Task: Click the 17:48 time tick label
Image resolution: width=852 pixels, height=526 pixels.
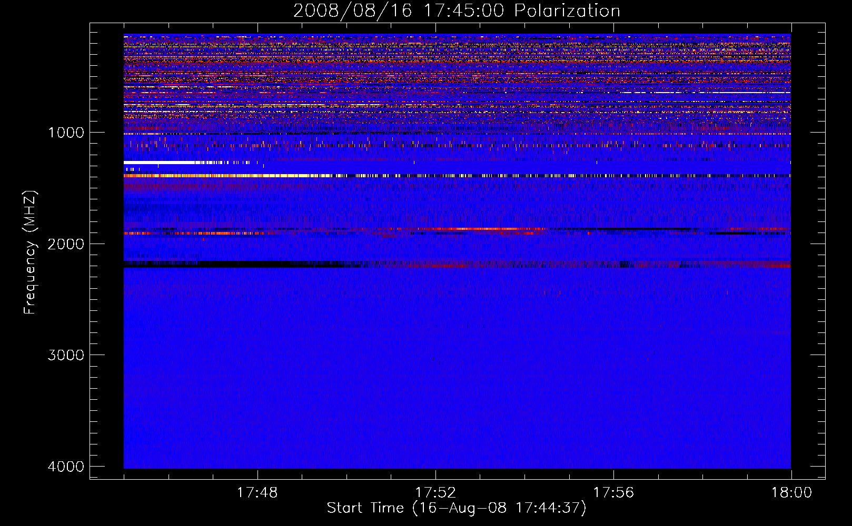Action: (x=257, y=493)
